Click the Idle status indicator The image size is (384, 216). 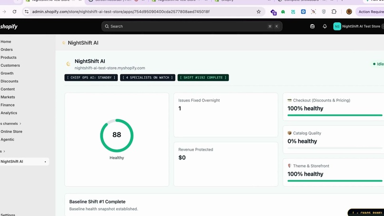[378, 64]
